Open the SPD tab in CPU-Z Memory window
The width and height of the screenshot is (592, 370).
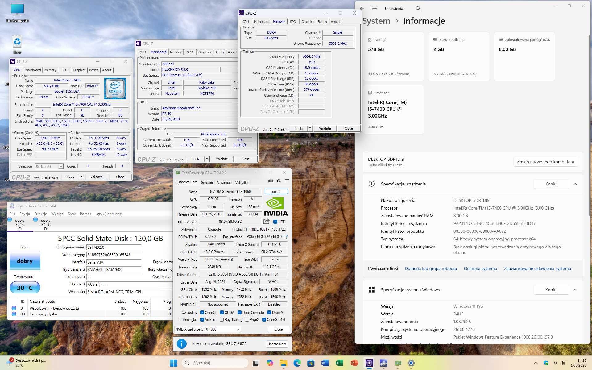click(293, 22)
